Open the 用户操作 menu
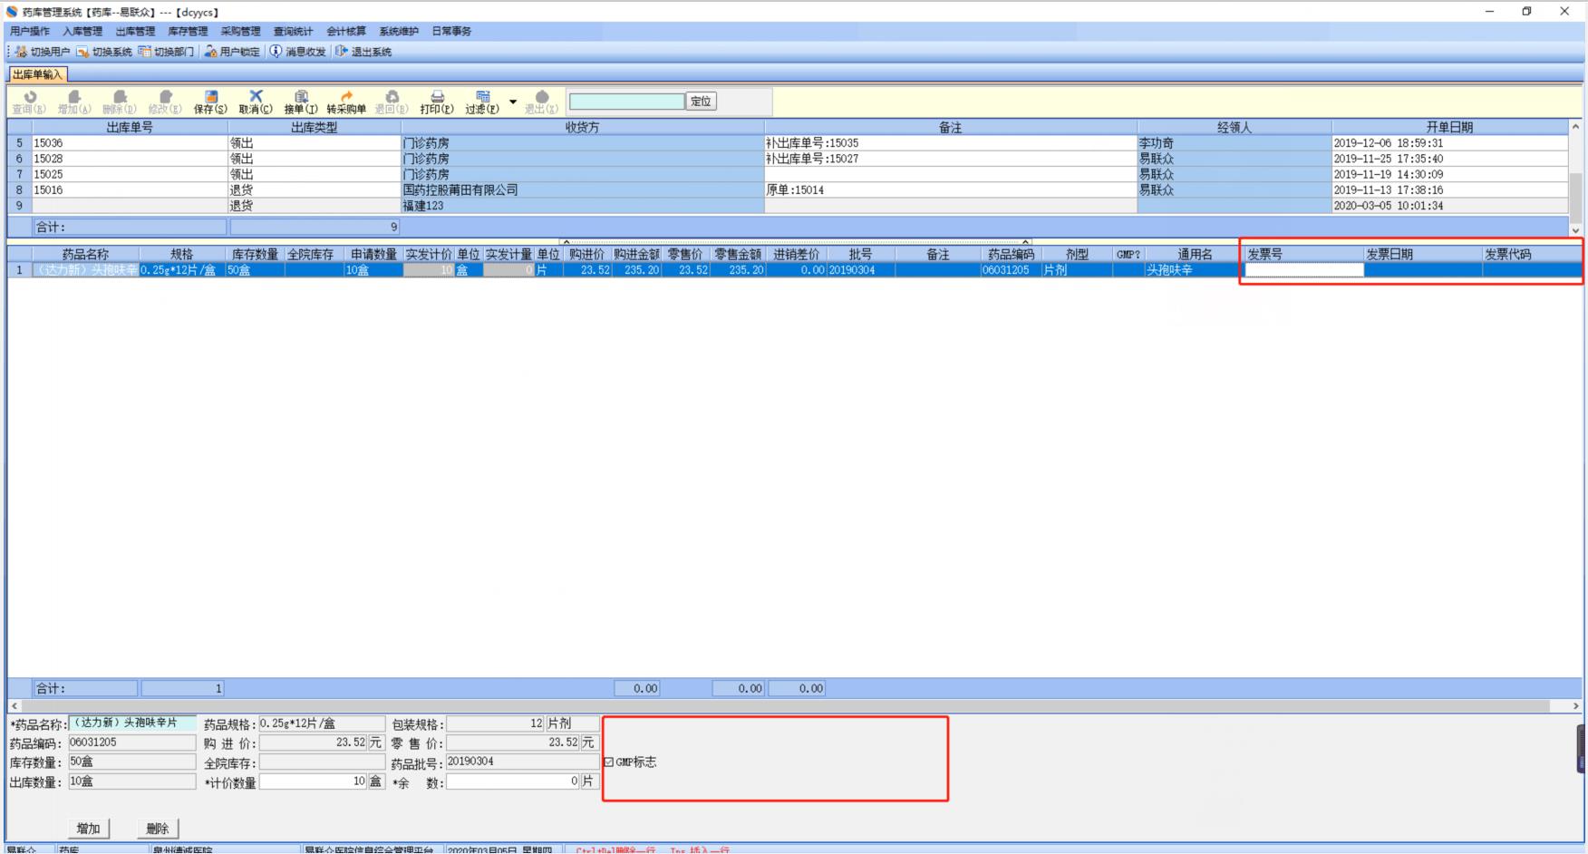Viewport: 1588px width, 854px height. point(30,31)
